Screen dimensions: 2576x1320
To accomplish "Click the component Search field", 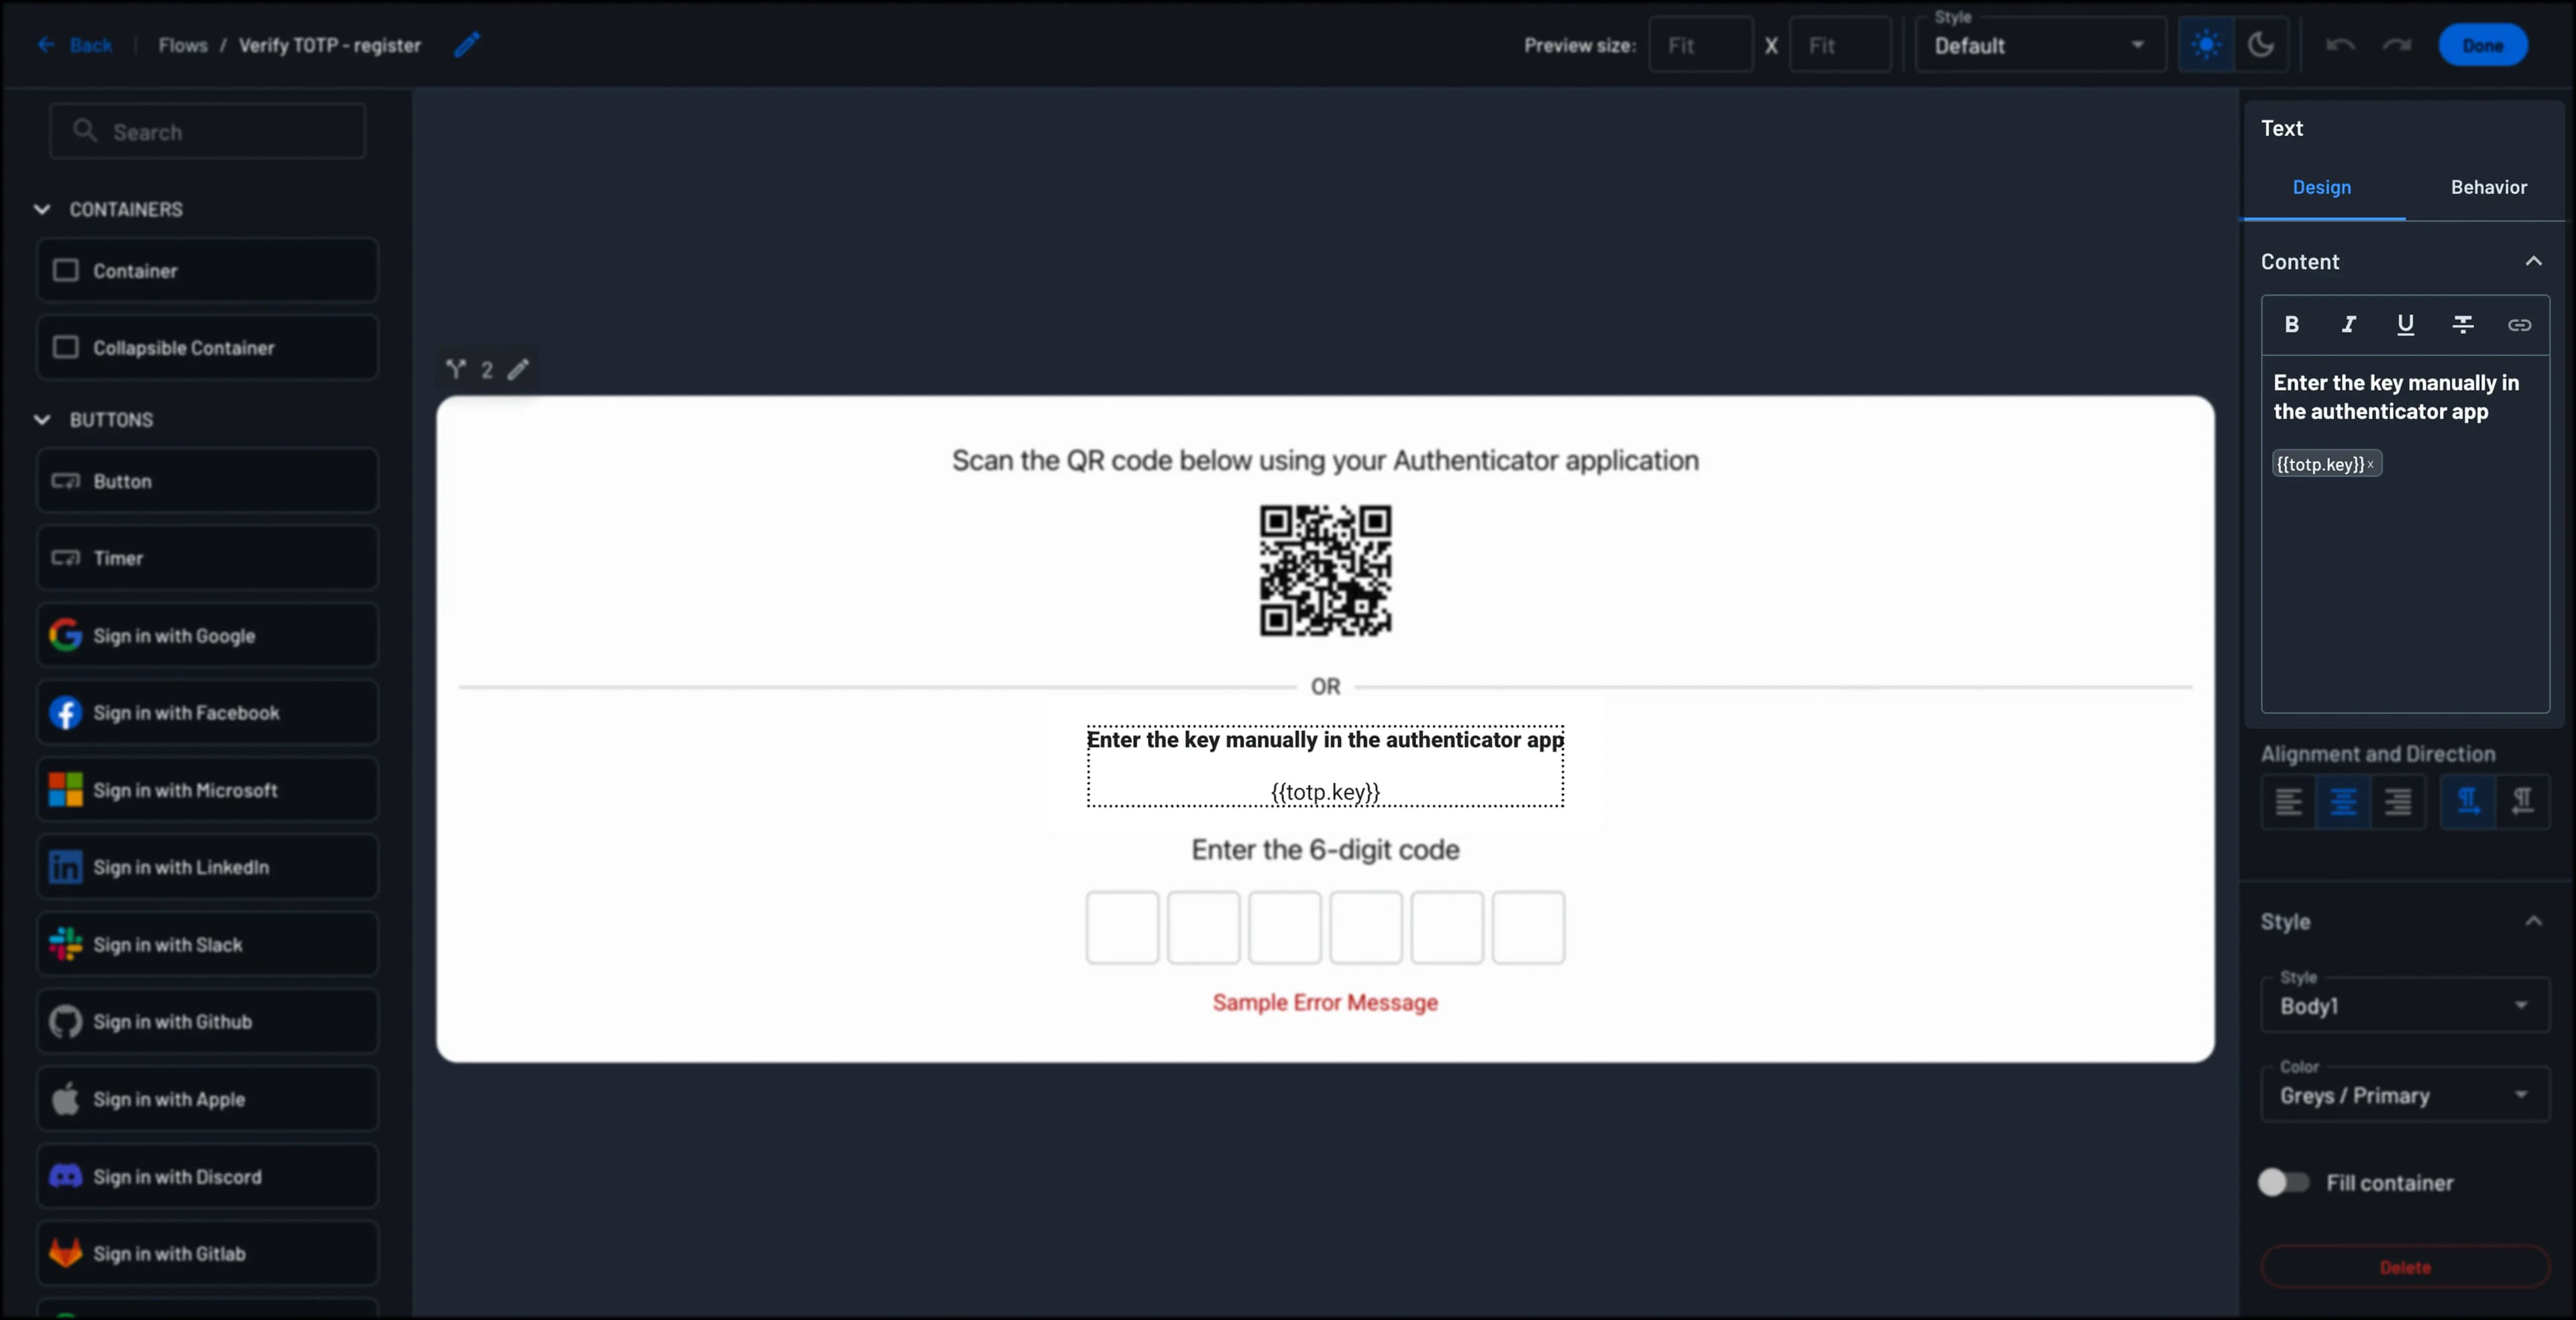I will [208, 132].
